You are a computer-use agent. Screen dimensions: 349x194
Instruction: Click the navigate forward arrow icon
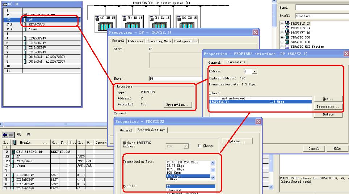(11, 135)
